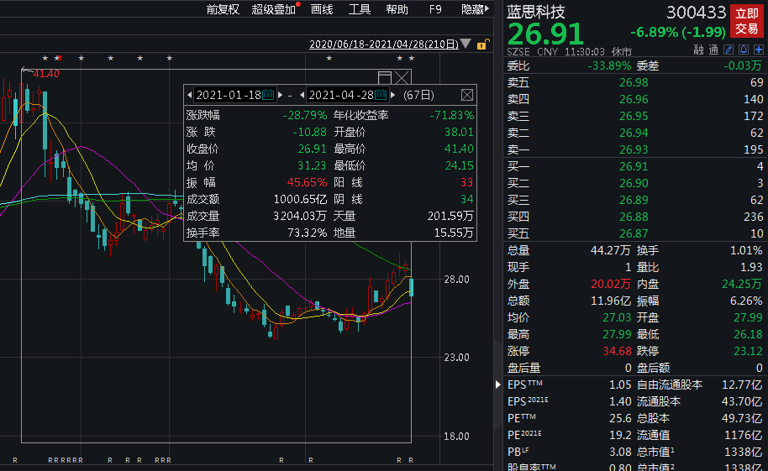Click the 年化收益率 value -71.83%
Screen dimensions: 768x471
pyautogui.click(x=451, y=116)
